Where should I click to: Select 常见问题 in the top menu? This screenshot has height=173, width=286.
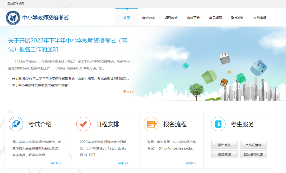pyautogui.click(x=216, y=18)
